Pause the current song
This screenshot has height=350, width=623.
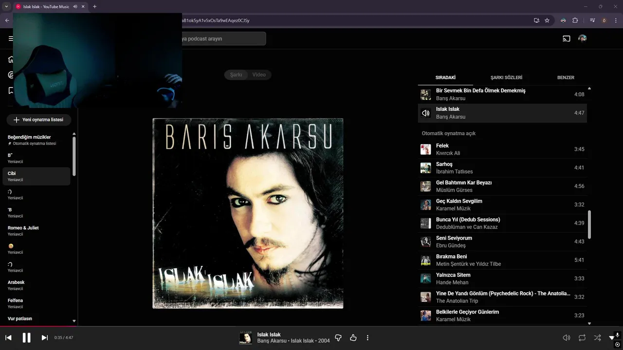click(x=27, y=338)
